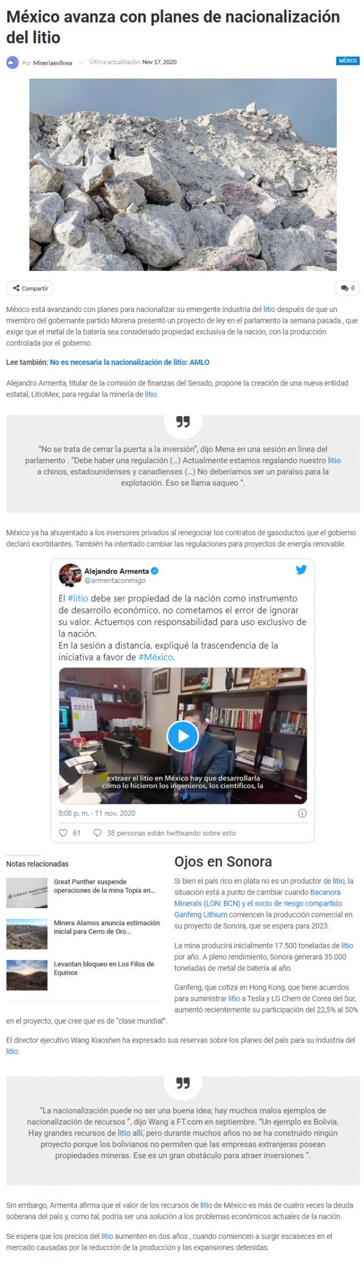Open Great Panther suspende operaciones article
364x1264 pixels.
coord(104,886)
